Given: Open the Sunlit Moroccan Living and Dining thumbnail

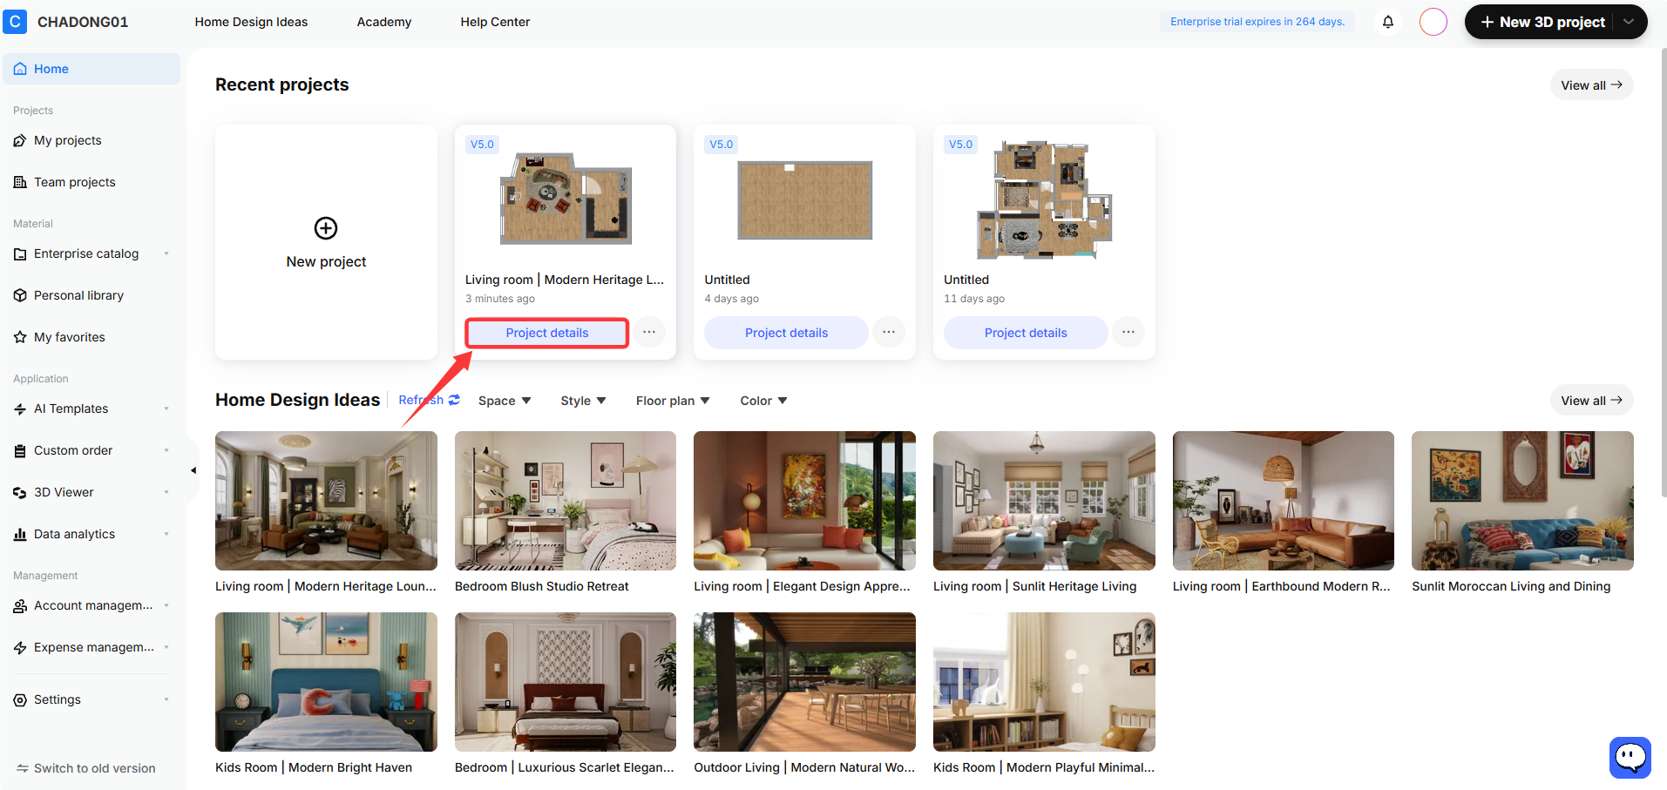Looking at the screenshot, I should (1522, 501).
